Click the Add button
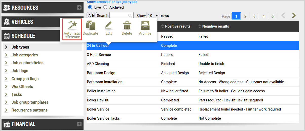 pyautogui.click(x=92, y=16)
